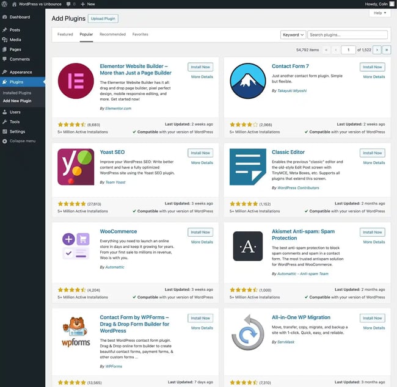Open Installed Plugins submenu item
This screenshot has width=397, height=387.
[x=17, y=93]
